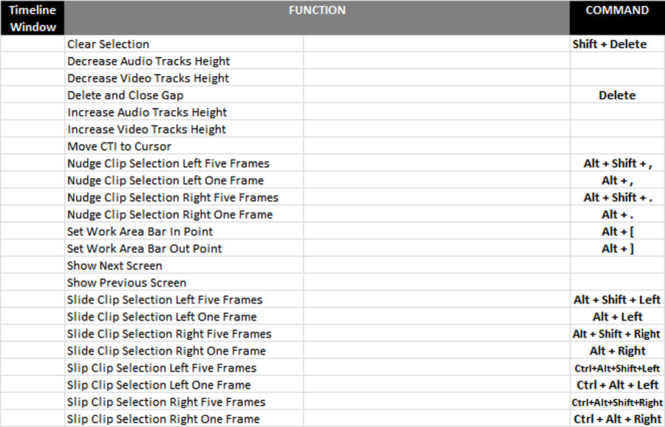This screenshot has height=427, width=665.
Task: Select the FUNCTION column header
Action: coord(317,18)
